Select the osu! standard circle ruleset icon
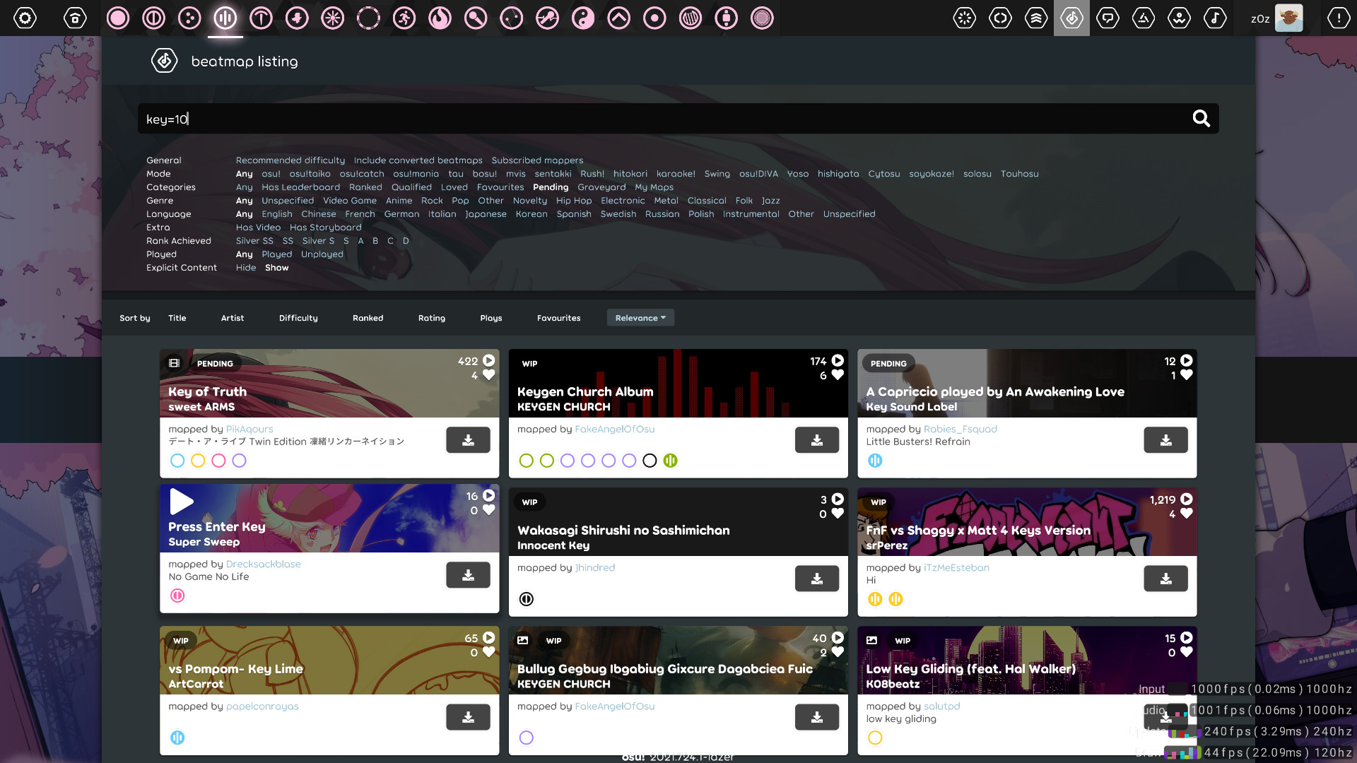This screenshot has height=763, width=1357. point(118,18)
